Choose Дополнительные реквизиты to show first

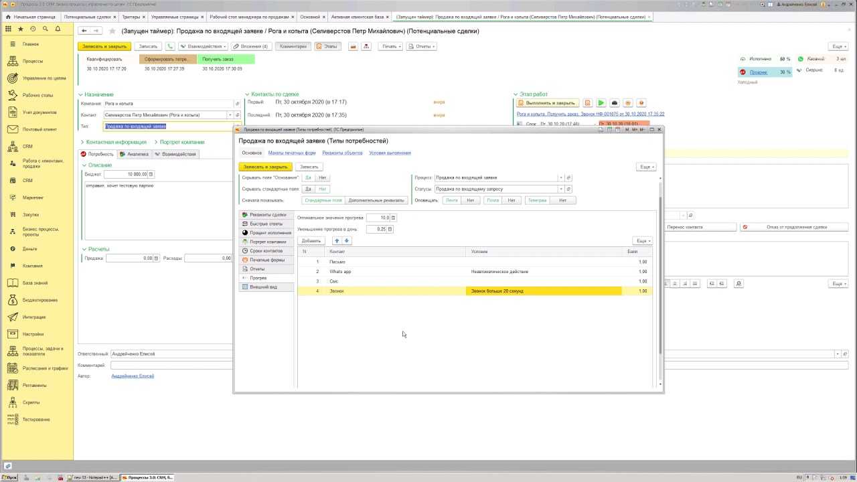(376, 200)
